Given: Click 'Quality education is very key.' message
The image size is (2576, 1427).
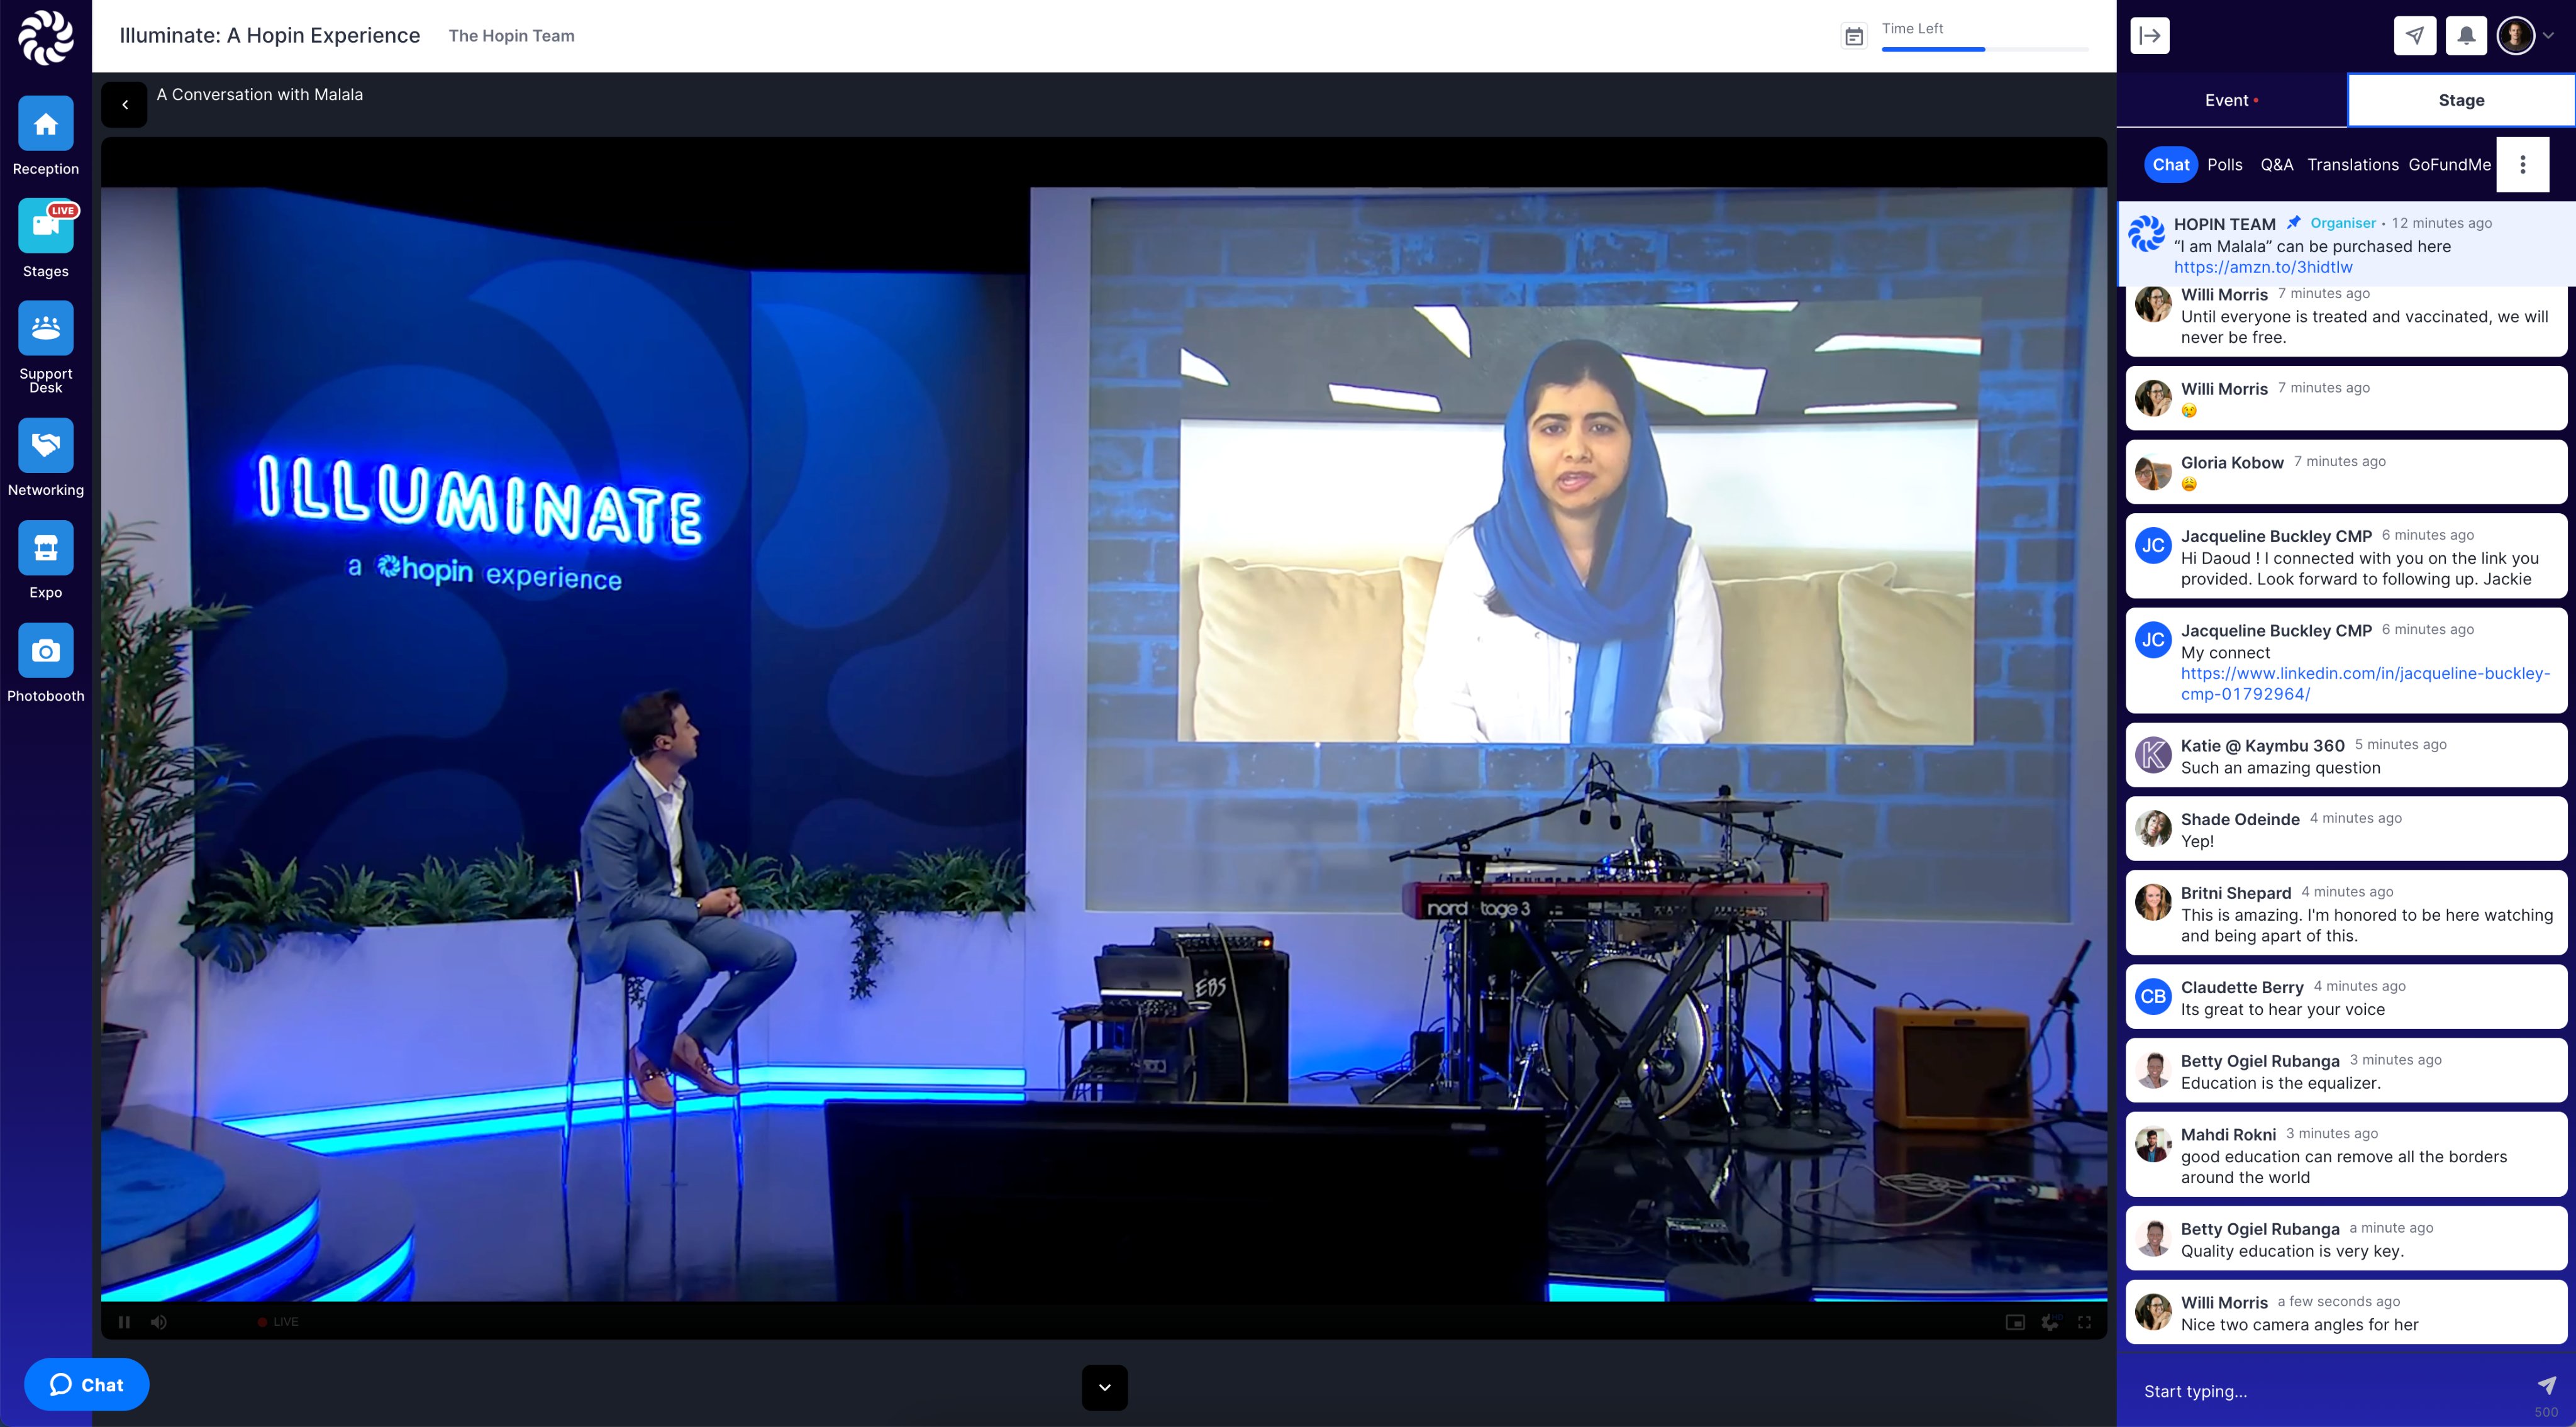Looking at the screenshot, I should (x=2292, y=1251).
